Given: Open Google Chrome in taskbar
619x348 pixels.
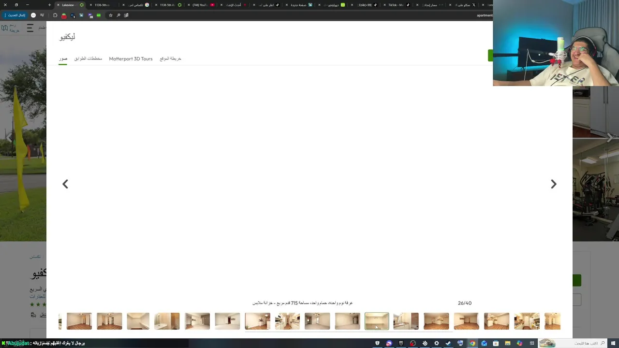Looking at the screenshot, I should click(472, 343).
